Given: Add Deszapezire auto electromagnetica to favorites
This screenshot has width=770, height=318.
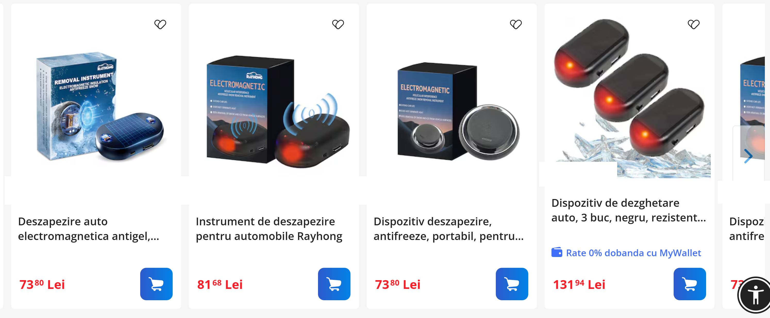Looking at the screenshot, I should click(x=160, y=24).
